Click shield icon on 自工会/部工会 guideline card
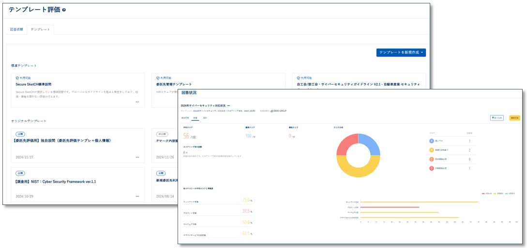Screen dimensions: 527x248 [299, 78]
